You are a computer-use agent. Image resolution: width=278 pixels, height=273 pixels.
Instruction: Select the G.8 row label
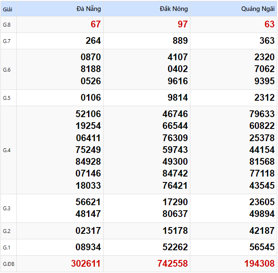7,24
